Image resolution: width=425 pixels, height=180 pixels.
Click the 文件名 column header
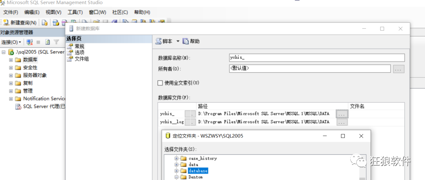pyautogui.click(x=376, y=106)
